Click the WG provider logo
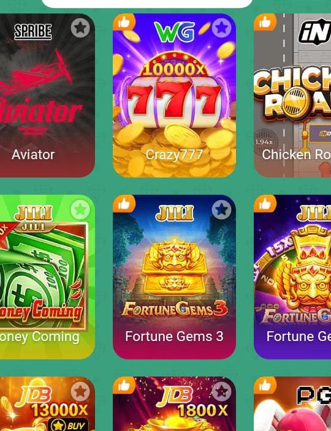The width and height of the screenshot is (331, 431). pos(174,32)
